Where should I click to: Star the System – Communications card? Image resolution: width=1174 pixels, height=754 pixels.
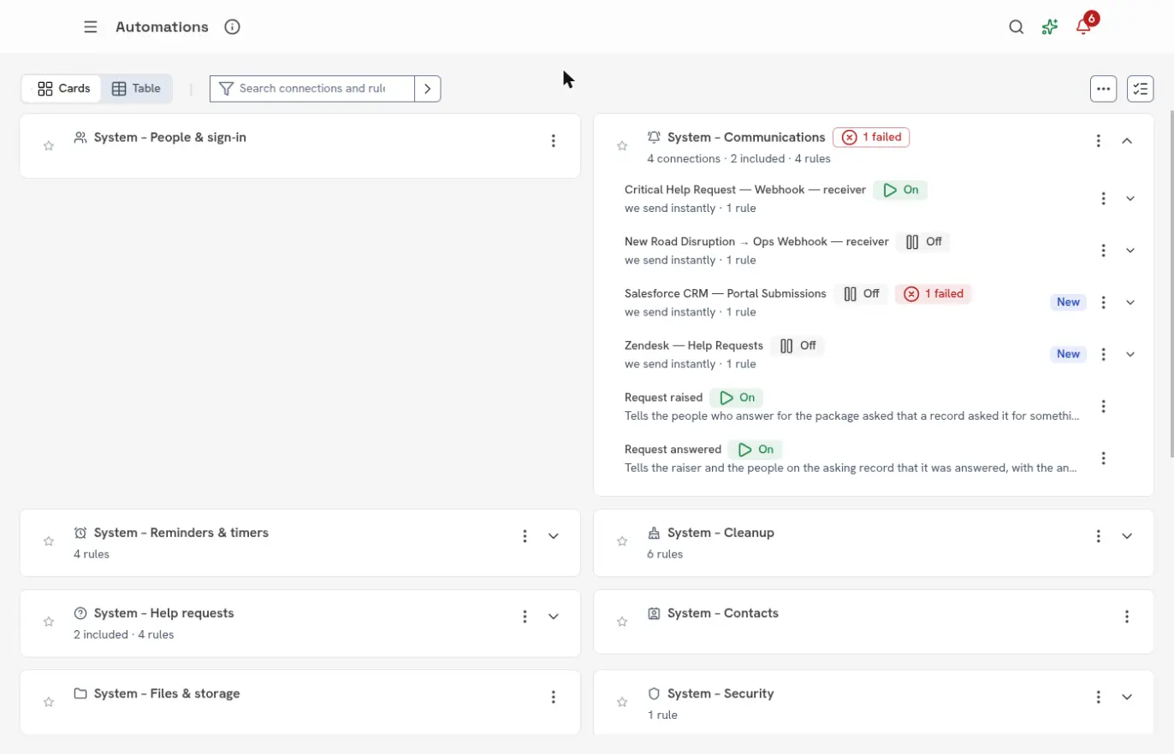622,146
